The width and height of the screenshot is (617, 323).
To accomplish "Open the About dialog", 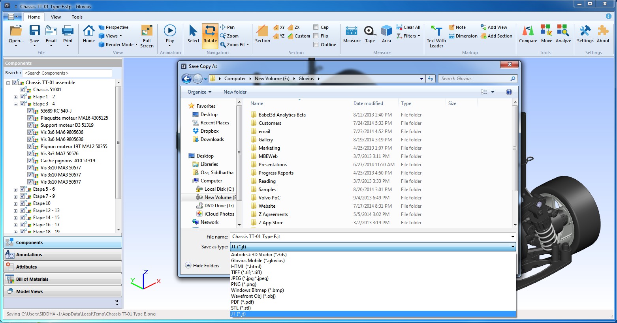I will pos(603,34).
